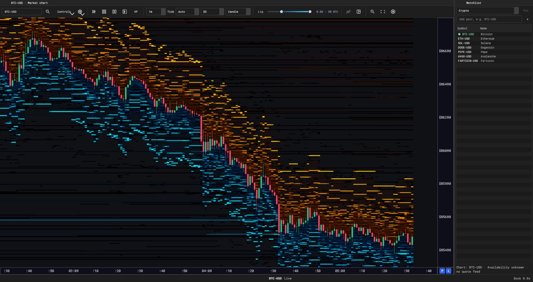Click the Symbol column header in watchlist
The height and width of the screenshot is (282, 533).
(x=462, y=29)
